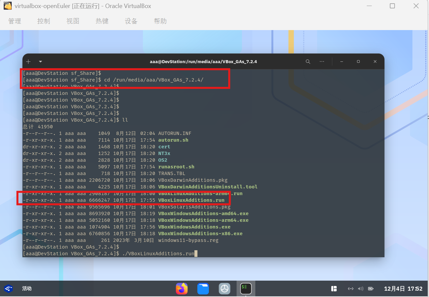Open the 管理 menu in VirtualBox

15,21
